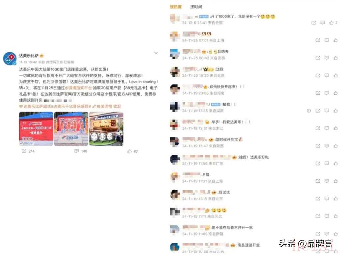Click the comment icon showing 148
Viewport: 340px width, 255px height.
[x=77, y=151]
